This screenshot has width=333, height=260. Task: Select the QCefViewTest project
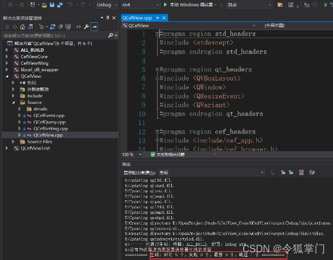tap(35, 148)
